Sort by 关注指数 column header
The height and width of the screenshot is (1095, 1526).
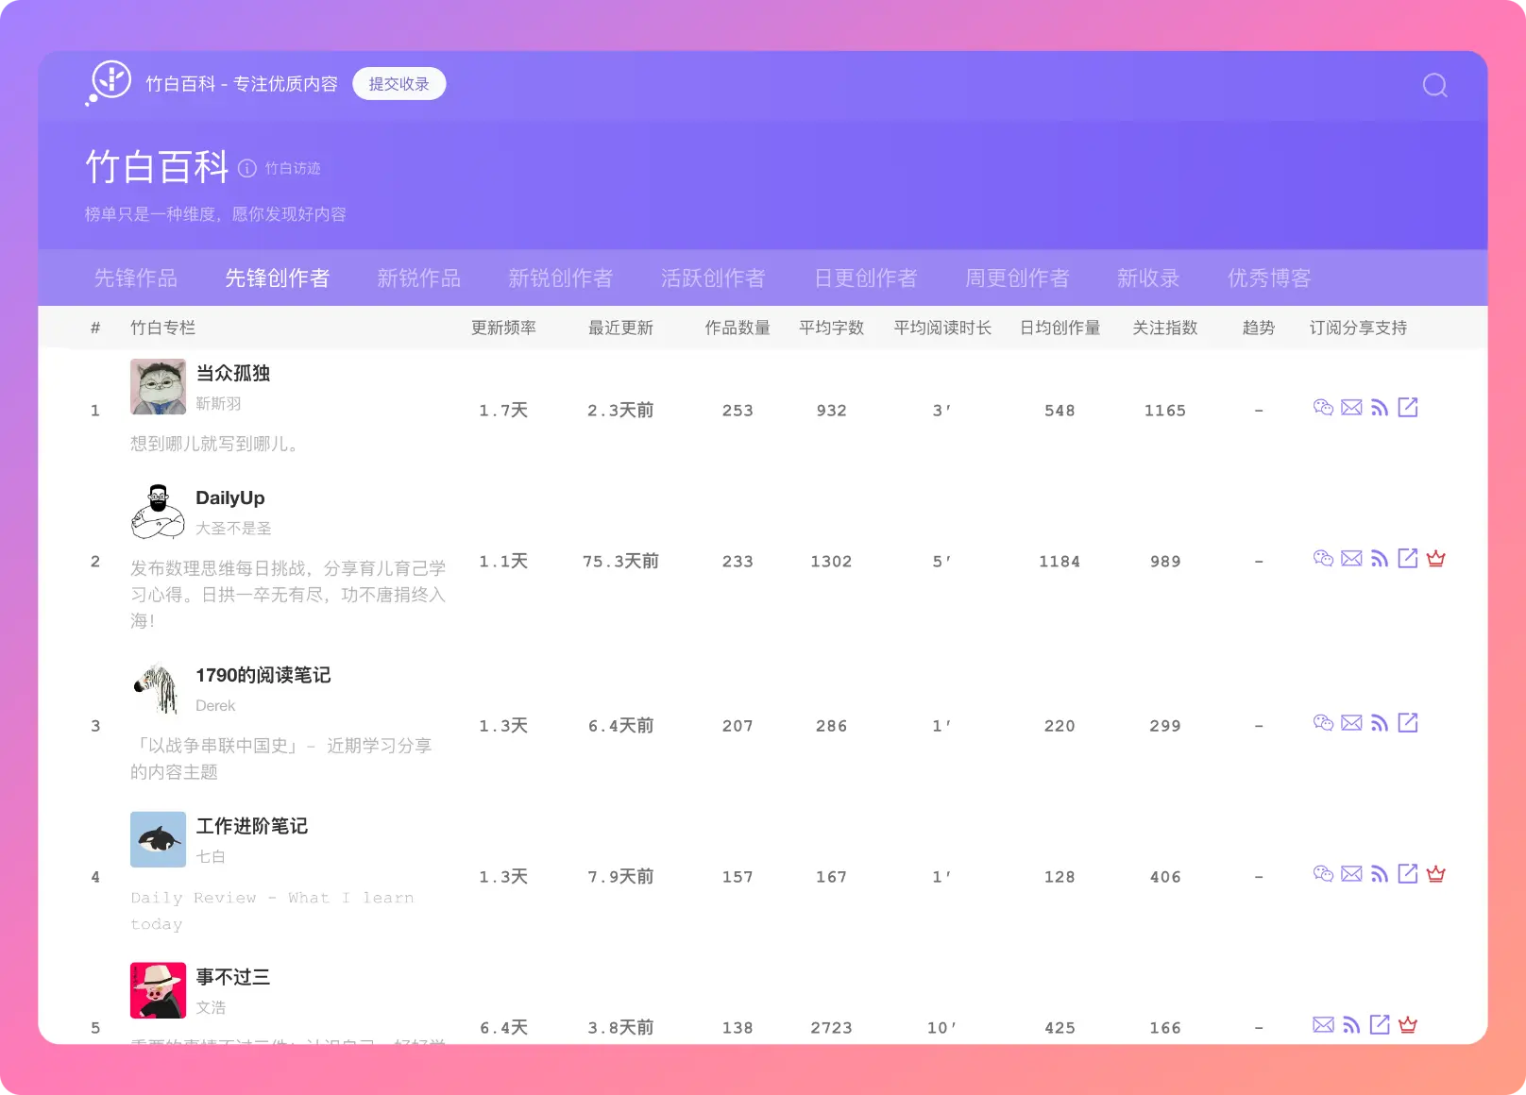coord(1164,328)
